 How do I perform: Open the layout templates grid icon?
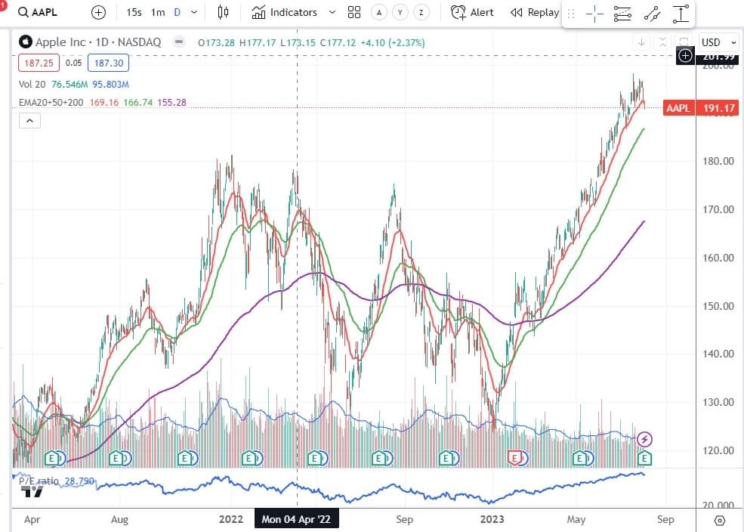tap(354, 12)
